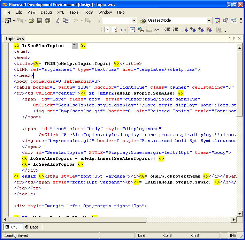Open the text editor toolbar options arrow
The width and height of the screenshot is (245, 240).
tap(225, 31)
